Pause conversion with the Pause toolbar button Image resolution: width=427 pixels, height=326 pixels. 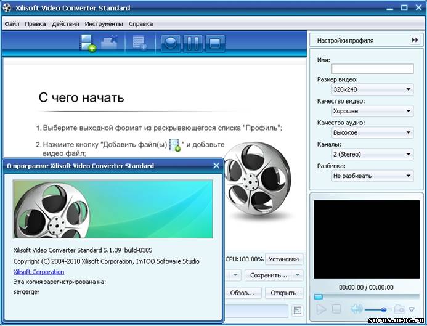pos(193,43)
